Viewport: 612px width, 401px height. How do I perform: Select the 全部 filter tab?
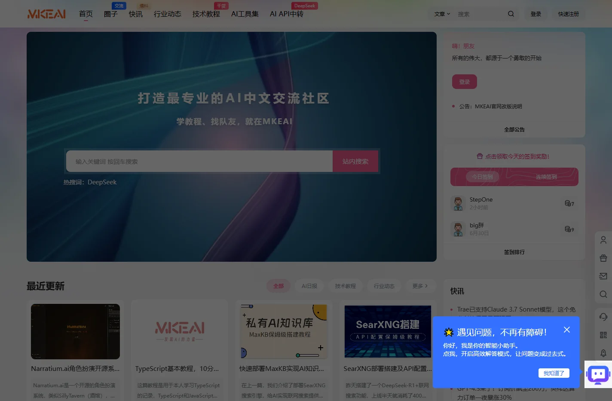point(278,286)
